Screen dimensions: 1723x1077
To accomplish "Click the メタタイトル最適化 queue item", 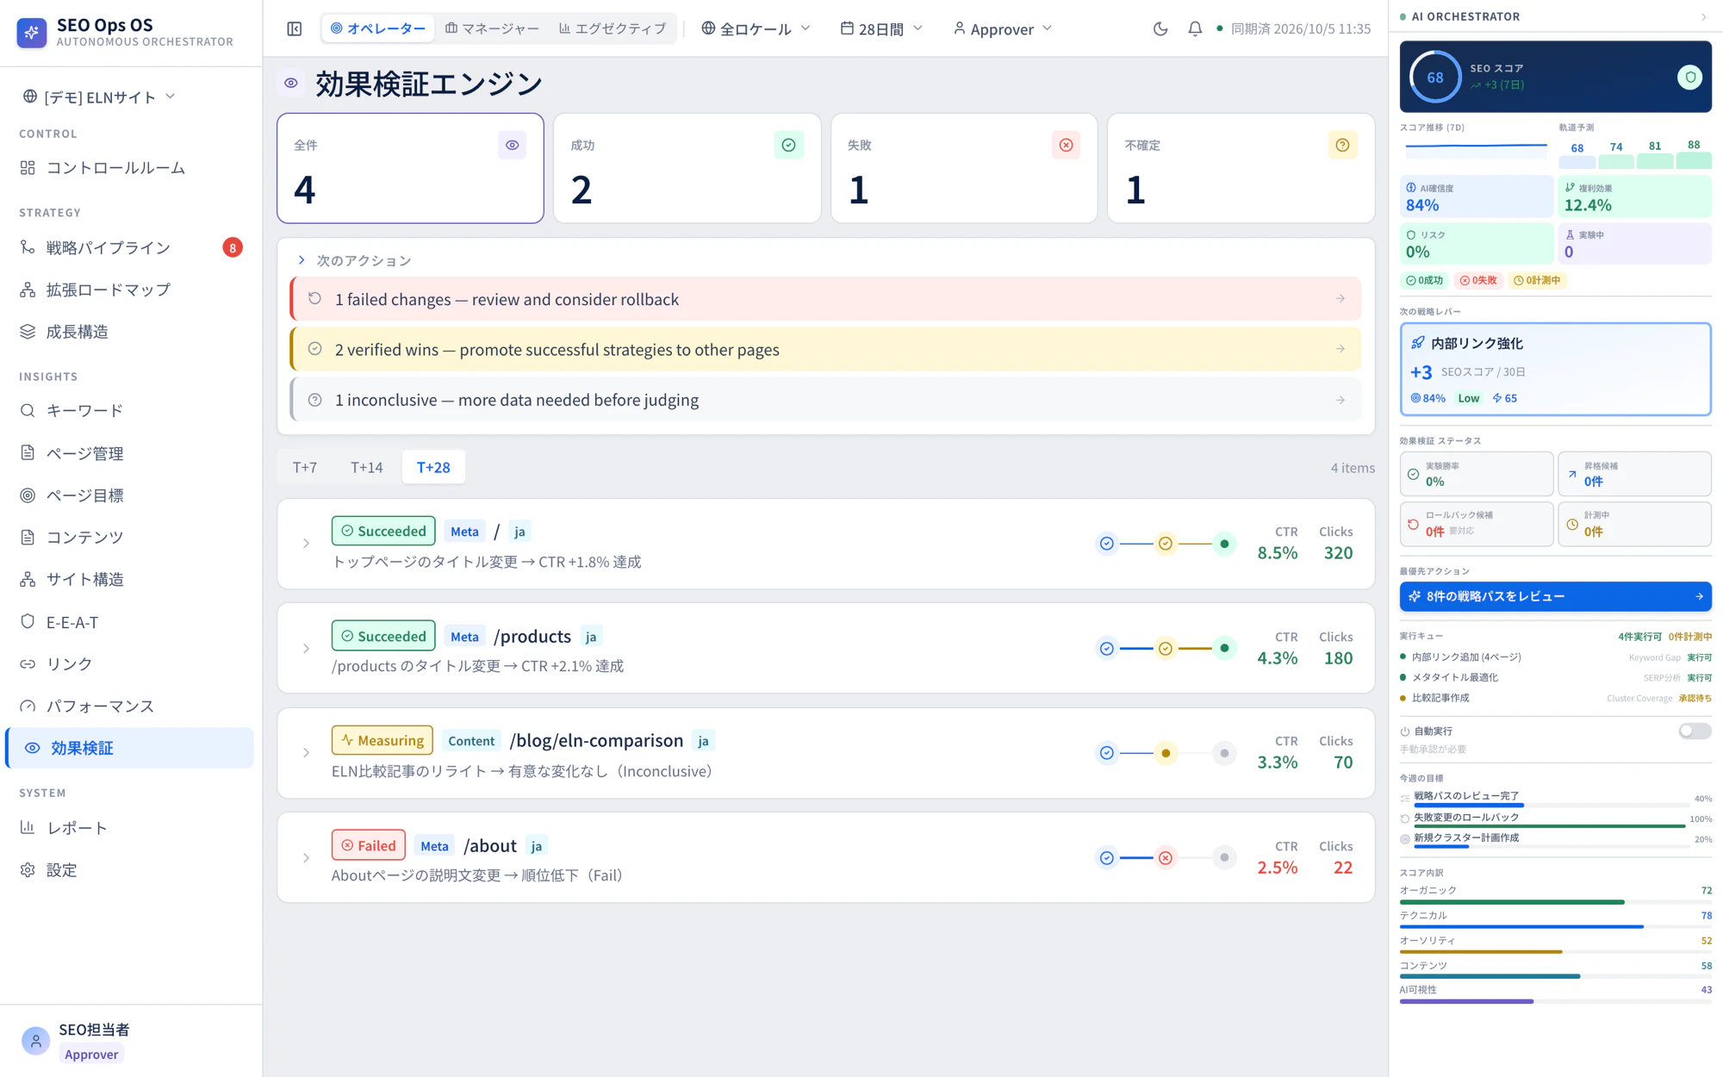I will pyautogui.click(x=1555, y=678).
